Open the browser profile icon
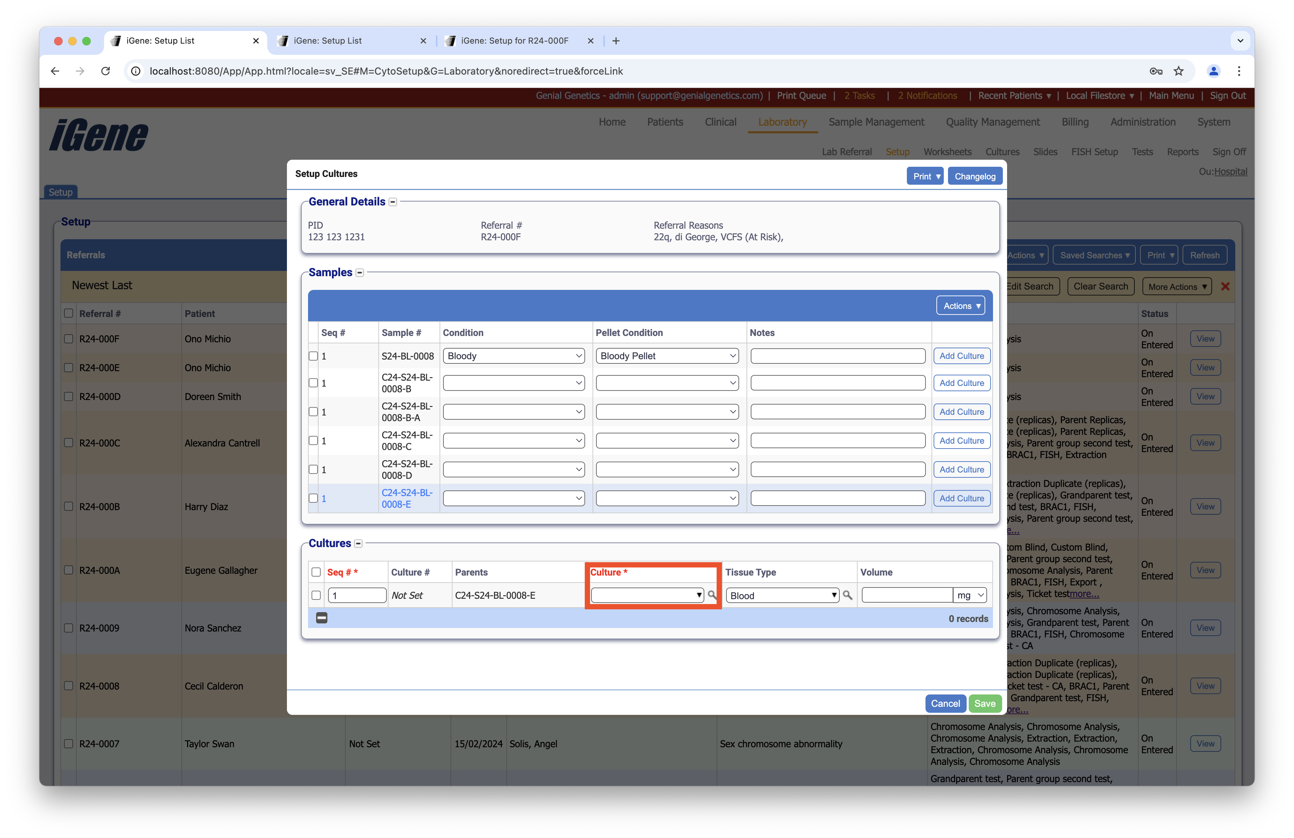The height and width of the screenshot is (838, 1294). click(x=1213, y=71)
